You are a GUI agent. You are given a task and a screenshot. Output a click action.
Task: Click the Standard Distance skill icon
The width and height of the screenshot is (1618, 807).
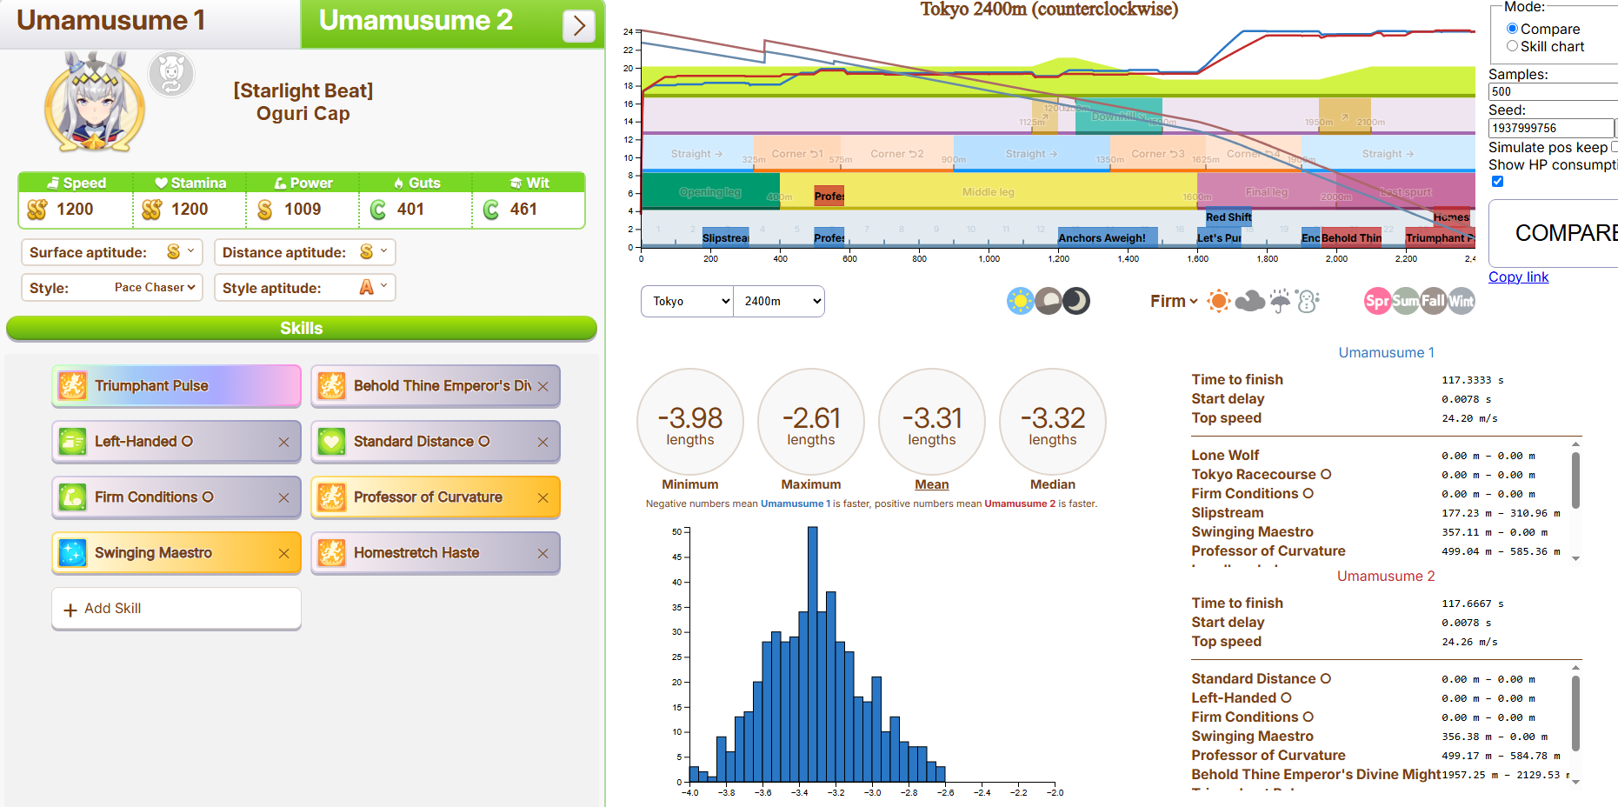pos(332,442)
